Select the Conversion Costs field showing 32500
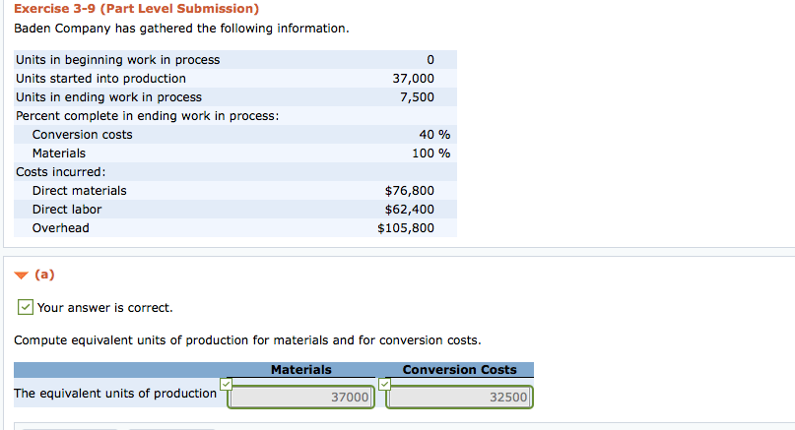795x430 pixels. [459, 397]
